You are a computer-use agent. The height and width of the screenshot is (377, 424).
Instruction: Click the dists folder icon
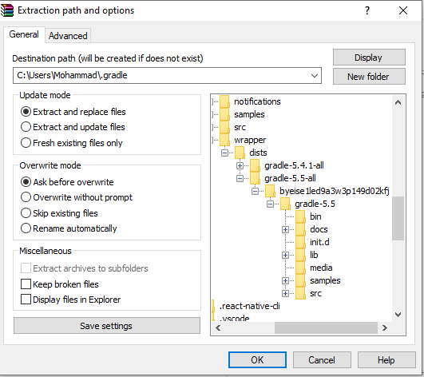240,153
